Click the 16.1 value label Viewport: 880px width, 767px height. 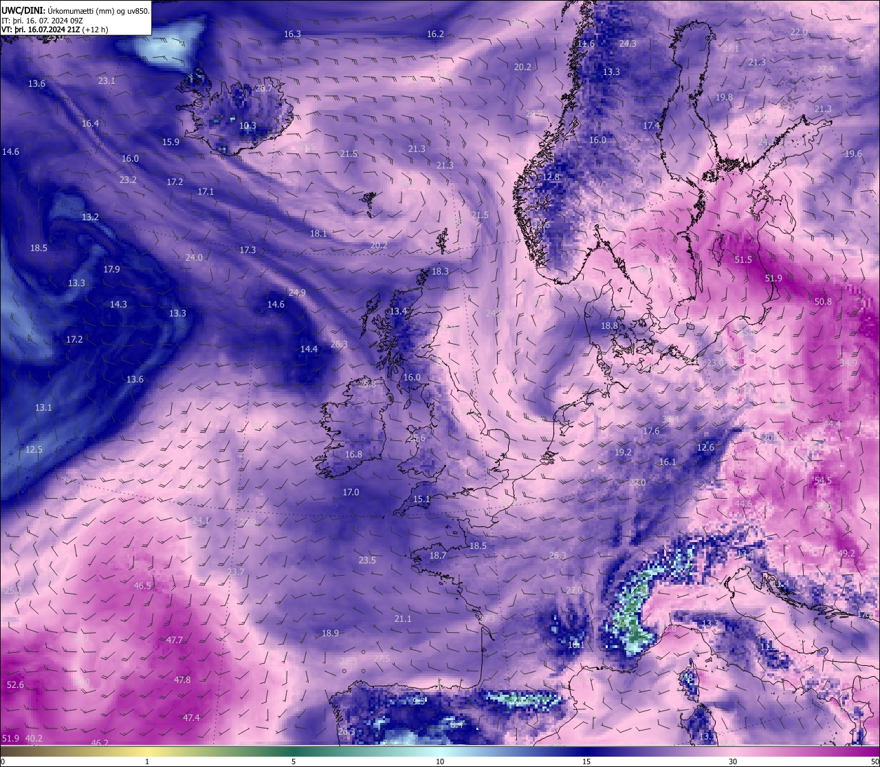click(668, 462)
